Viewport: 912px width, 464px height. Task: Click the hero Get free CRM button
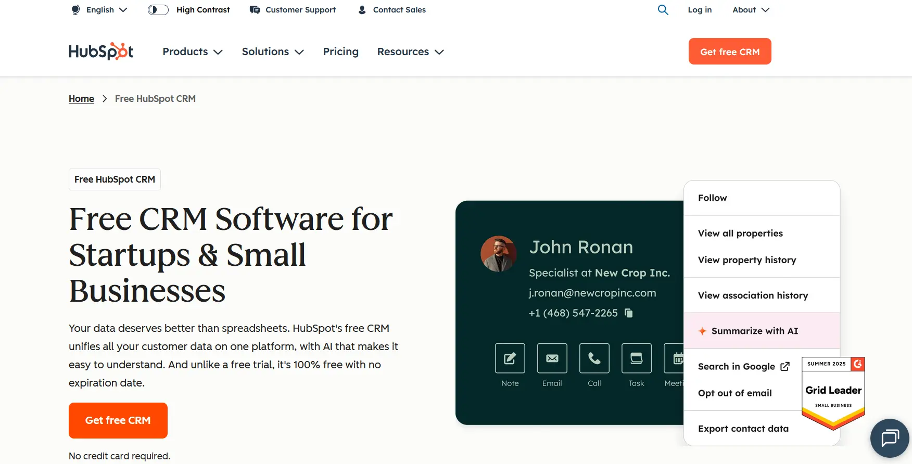click(x=118, y=420)
